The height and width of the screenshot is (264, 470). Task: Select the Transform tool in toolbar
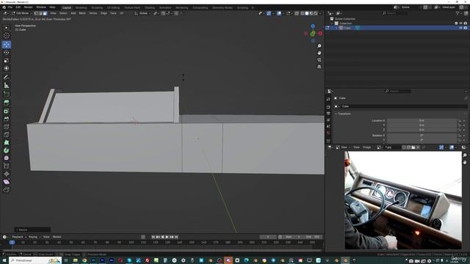(x=7, y=68)
